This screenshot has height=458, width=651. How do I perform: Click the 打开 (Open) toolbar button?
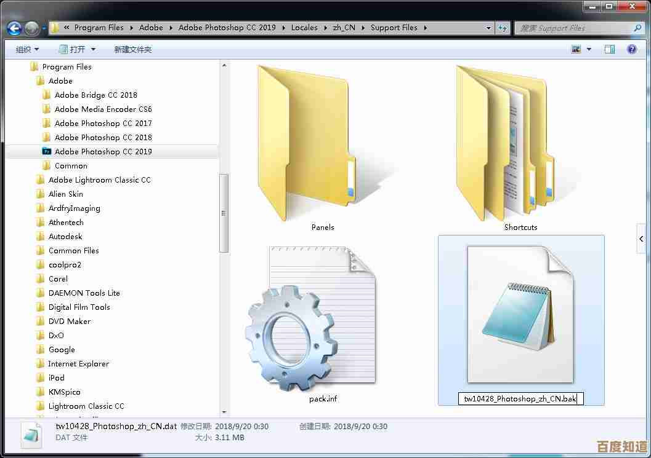(72, 49)
